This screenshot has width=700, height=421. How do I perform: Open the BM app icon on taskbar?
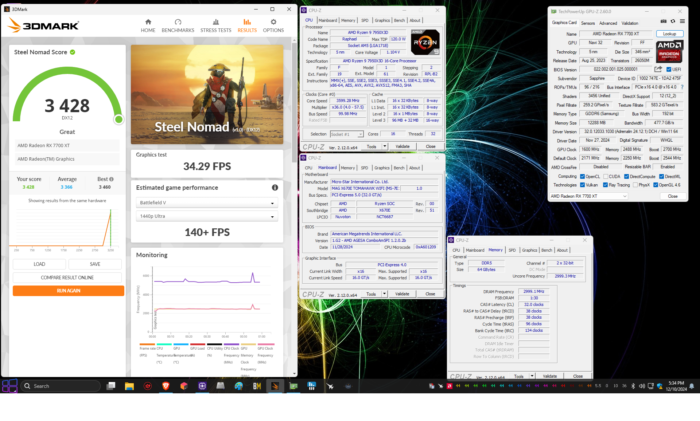click(257, 386)
